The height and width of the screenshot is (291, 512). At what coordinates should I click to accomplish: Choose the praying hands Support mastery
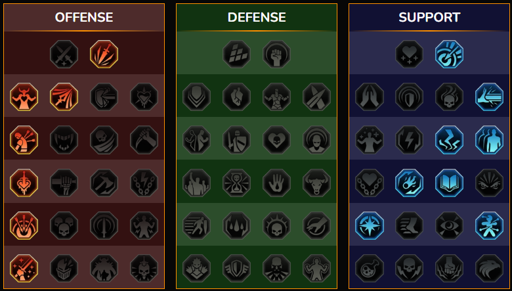pyautogui.click(x=370, y=97)
